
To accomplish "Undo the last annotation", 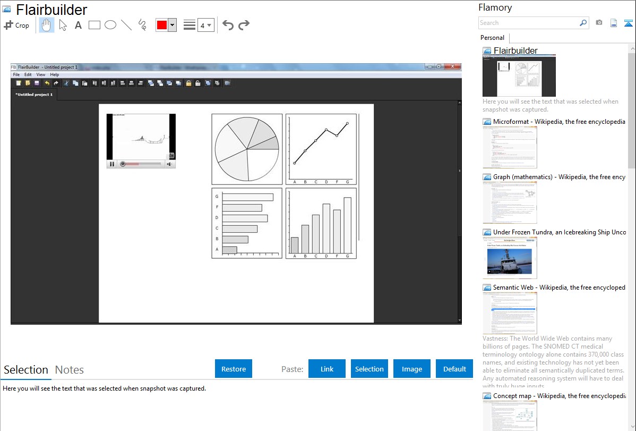I will click(x=228, y=25).
